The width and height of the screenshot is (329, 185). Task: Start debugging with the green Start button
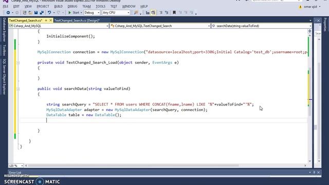click(x=74, y=13)
